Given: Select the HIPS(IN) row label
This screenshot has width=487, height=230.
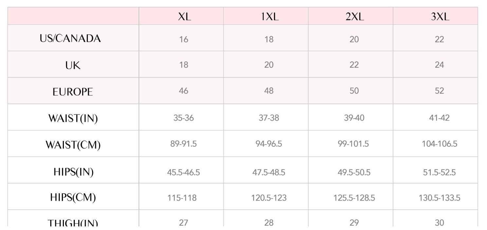Looking at the screenshot, I should click(x=73, y=172).
